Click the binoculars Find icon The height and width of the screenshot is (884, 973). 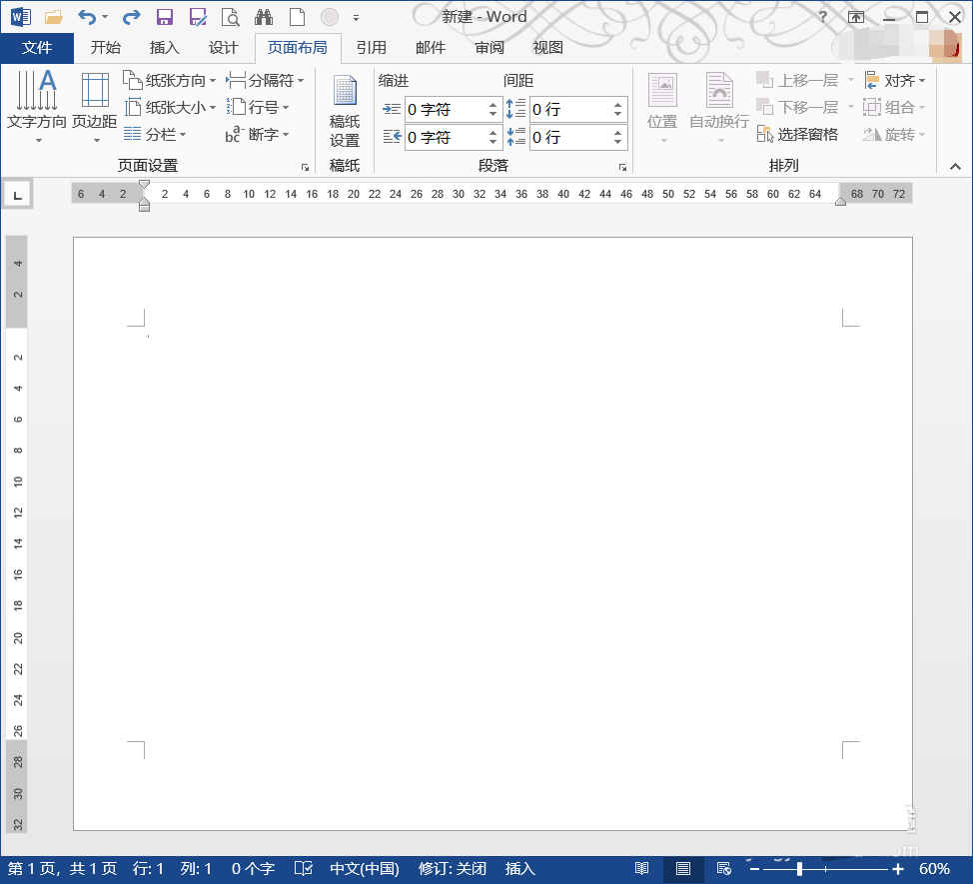[264, 17]
